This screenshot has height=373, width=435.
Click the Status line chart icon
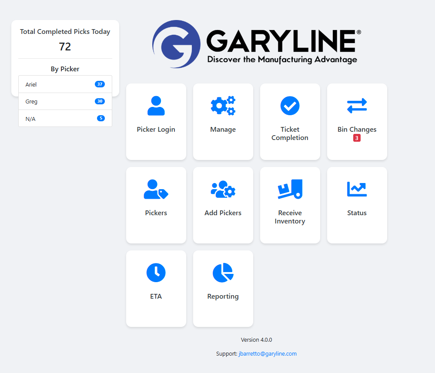pos(357,189)
